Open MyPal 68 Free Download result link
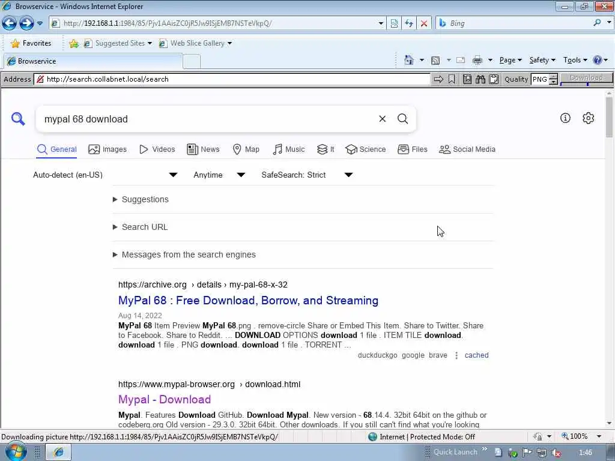Viewport: 615px width, 461px height. pyautogui.click(x=248, y=301)
